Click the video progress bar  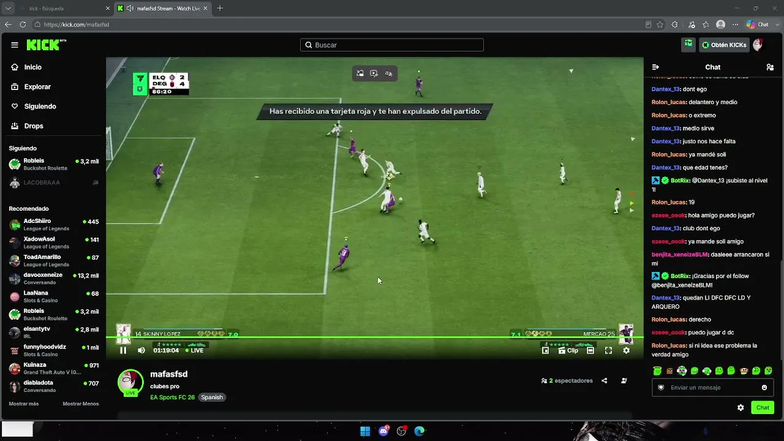375,337
